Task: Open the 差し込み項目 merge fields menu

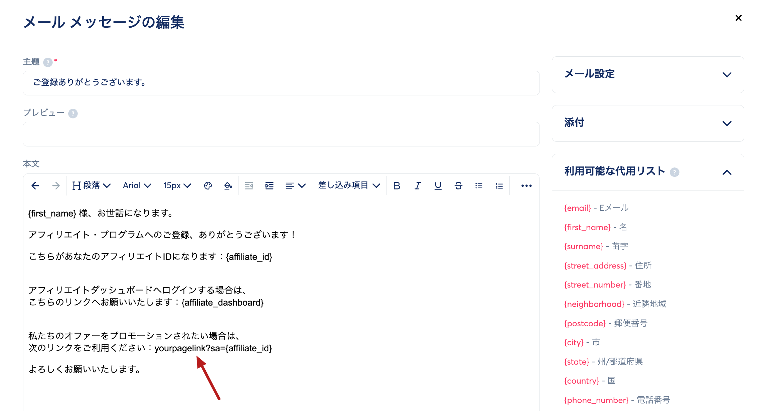Action: pyautogui.click(x=349, y=186)
